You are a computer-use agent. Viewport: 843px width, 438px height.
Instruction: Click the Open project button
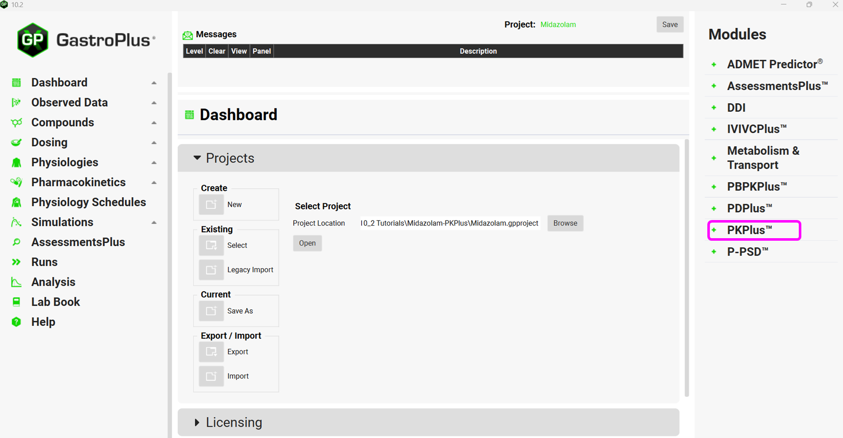tap(307, 243)
